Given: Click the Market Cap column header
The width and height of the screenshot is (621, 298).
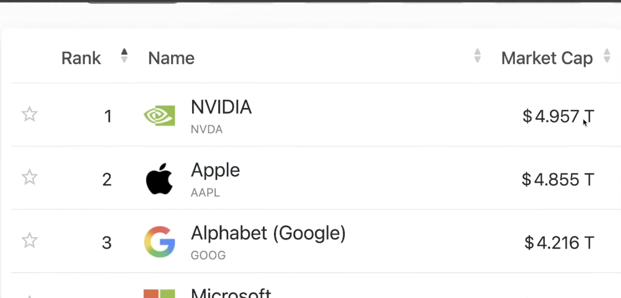Looking at the screenshot, I should [547, 58].
